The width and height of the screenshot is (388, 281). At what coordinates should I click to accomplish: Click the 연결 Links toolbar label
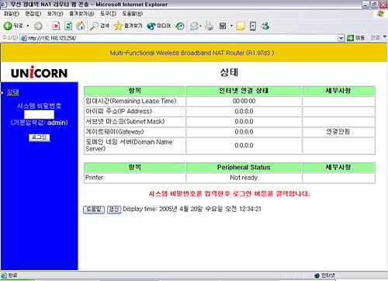[375, 38]
